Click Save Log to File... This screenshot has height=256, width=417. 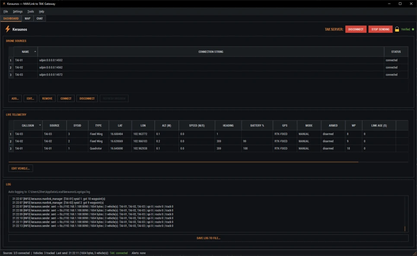tap(208, 238)
